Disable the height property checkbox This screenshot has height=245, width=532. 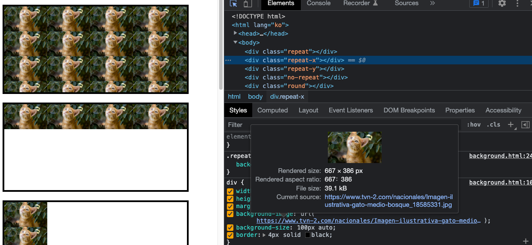pyautogui.click(x=230, y=199)
